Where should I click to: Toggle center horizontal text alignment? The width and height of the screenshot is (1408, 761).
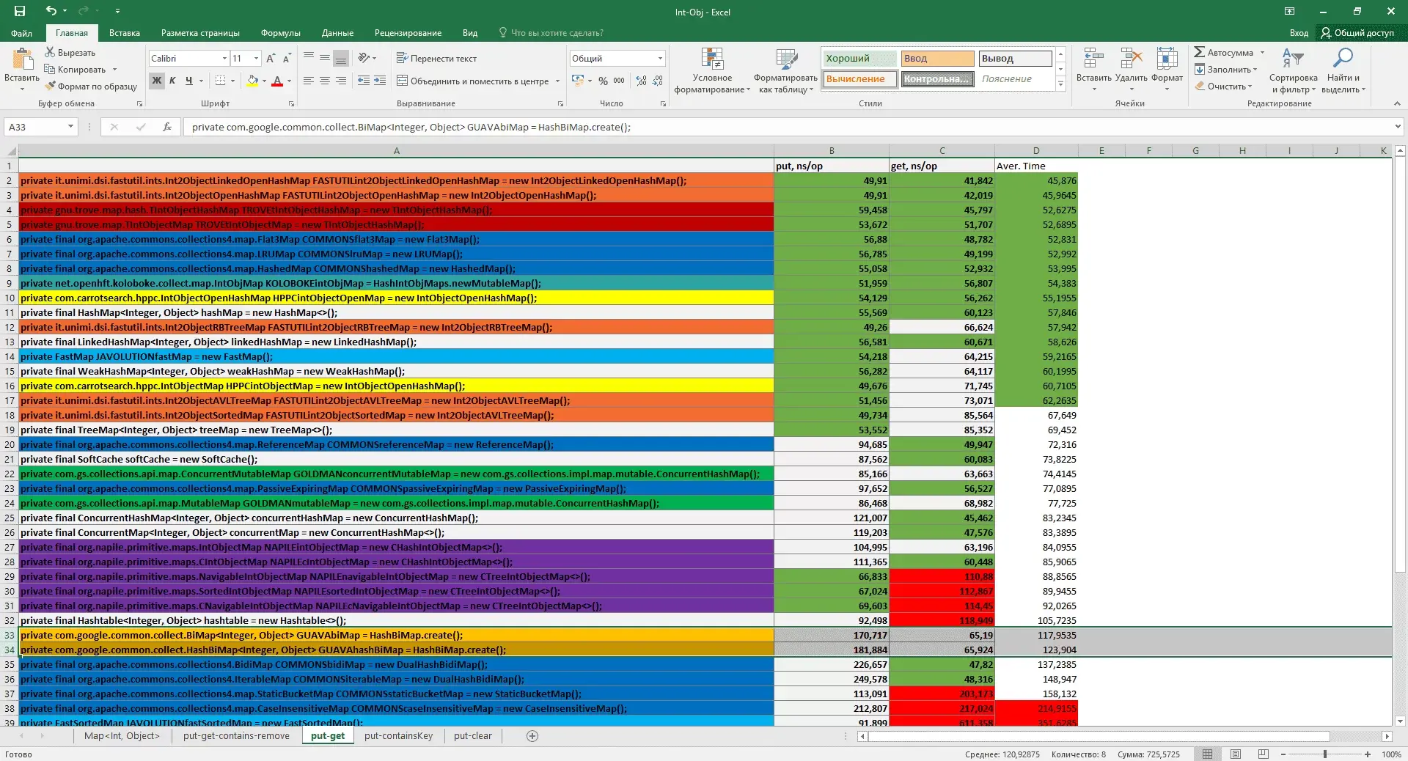tap(324, 81)
